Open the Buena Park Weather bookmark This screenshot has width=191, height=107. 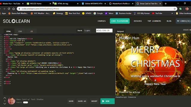[18, 13]
